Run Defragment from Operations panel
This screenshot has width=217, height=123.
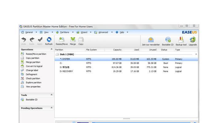(31, 74)
